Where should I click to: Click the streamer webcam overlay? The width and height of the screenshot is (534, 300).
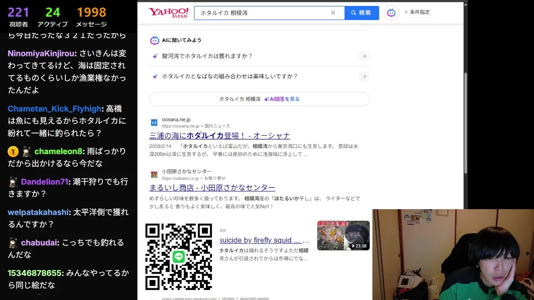(x=453, y=255)
